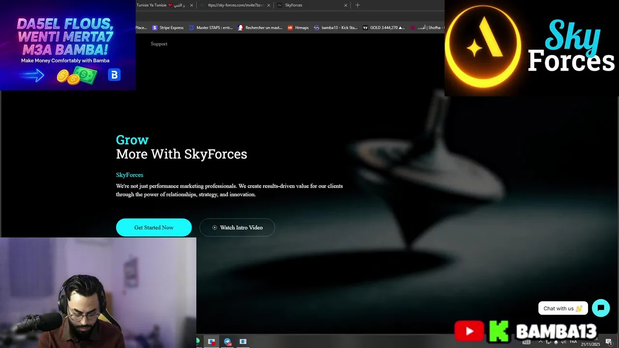This screenshot has width=619, height=348.
Task: Open the Stripe Express bookmark
Action: pyautogui.click(x=168, y=28)
